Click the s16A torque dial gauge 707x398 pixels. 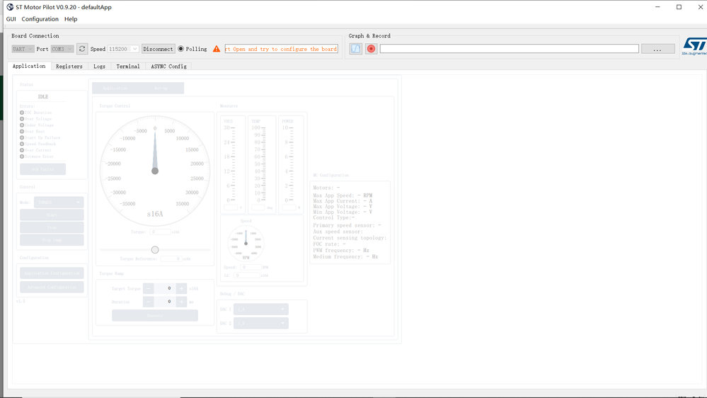pyautogui.click(x=155, y=171)
